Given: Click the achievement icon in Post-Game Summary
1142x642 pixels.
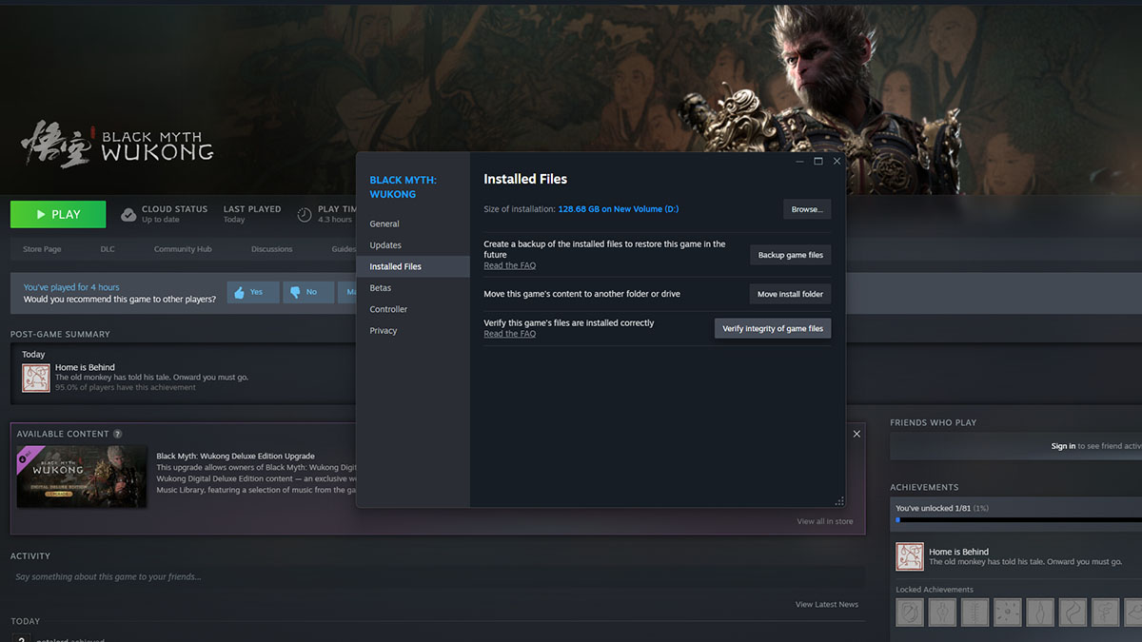Looking at the screenshot, I should click(x=35, y=378).
